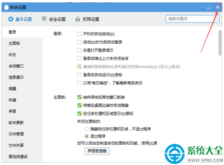Focus the 搜索设置项 search field
This screenshot has height=165, width=224.
click(193, 19)
